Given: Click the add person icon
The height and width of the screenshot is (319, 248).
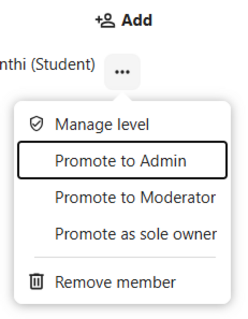Looking at the screenshot, I should point(105,20).
